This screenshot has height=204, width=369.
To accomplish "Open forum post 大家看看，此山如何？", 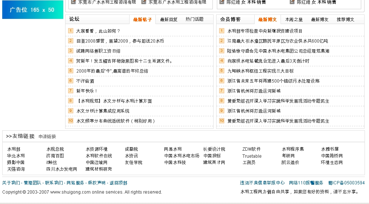I will pos(98,31).
